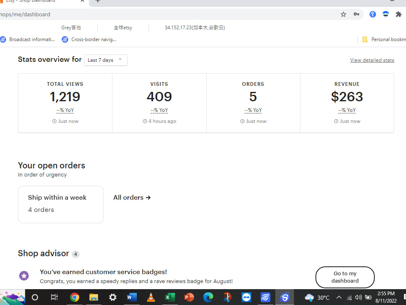Open the blue shield browser app on taskbar

coord(266,297)
